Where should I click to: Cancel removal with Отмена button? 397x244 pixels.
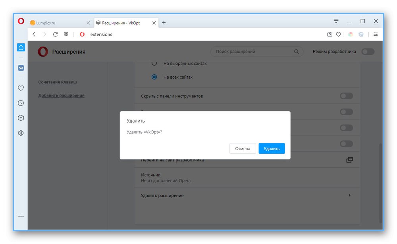[x=242, y=149]
